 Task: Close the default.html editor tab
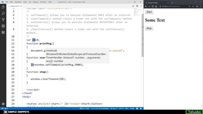pyautogui.click(x=21, y=6)
